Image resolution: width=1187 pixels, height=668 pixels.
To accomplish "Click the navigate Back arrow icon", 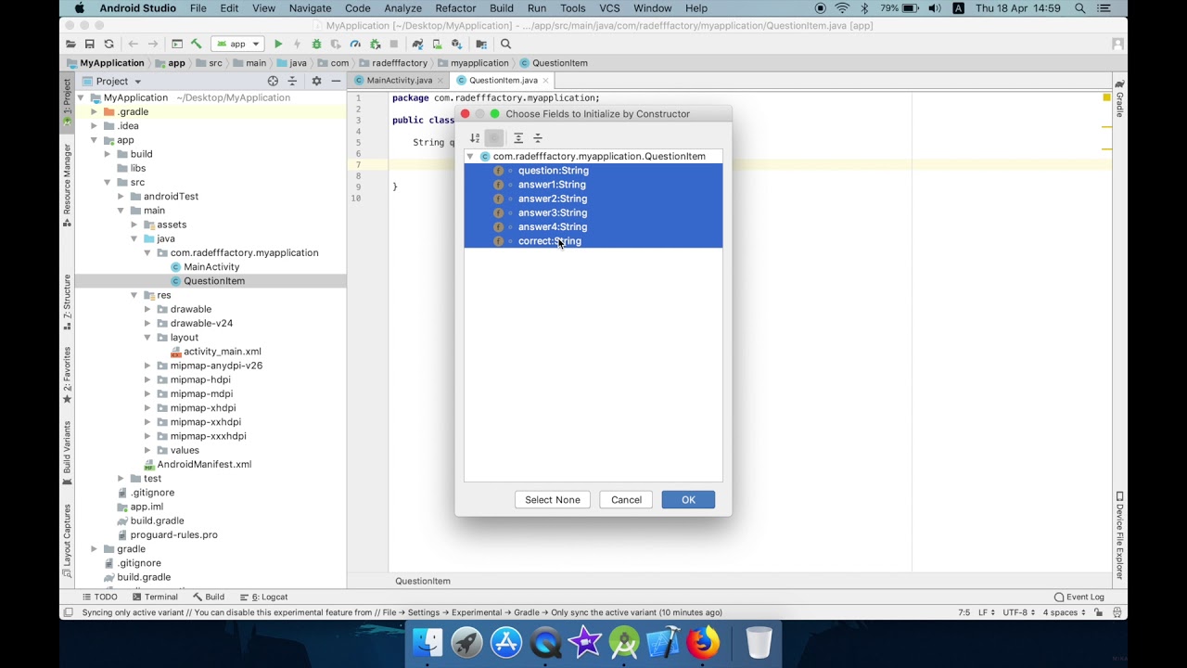I will pyautogui.click(x=133, y=44).
